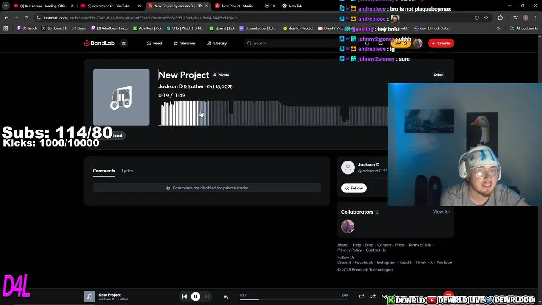Open the Chrome apps grid shortcut

click(x=6, y=28)
